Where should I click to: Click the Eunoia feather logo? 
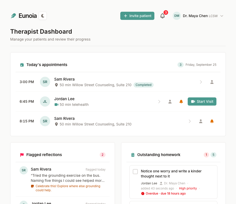(x=13, y=16)
